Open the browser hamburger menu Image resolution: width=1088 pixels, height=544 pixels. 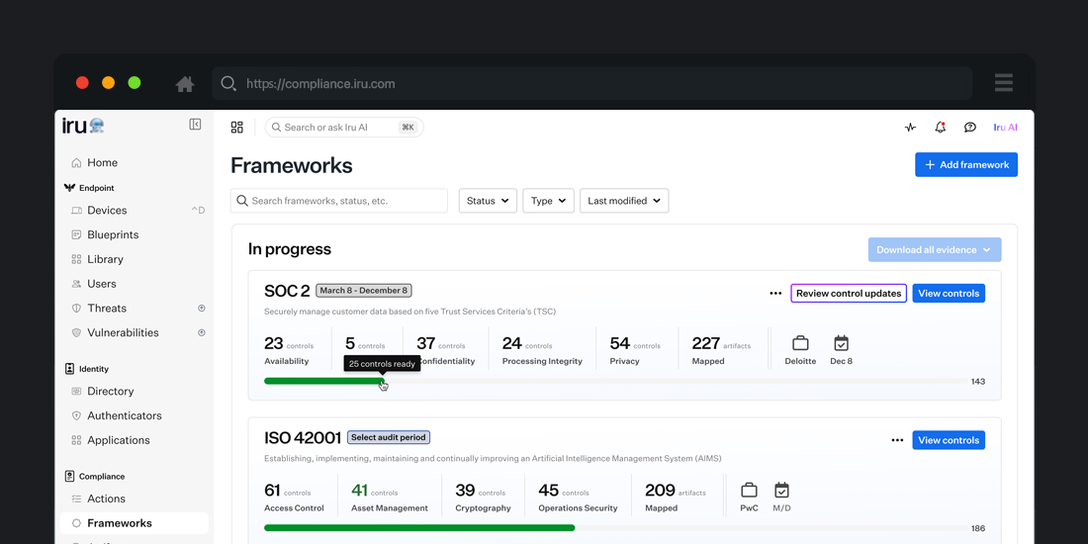click(1003, 82)
